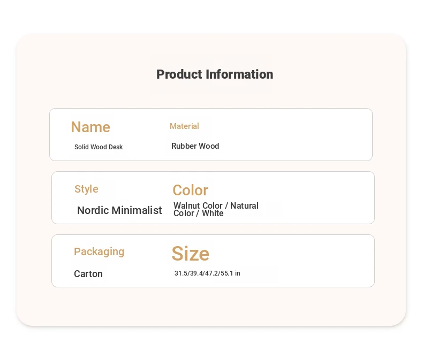Image resolution: width=423 pixels, height=351 pixels.
Task: Click the Rubber Wood value
Action: click(195, 146)
